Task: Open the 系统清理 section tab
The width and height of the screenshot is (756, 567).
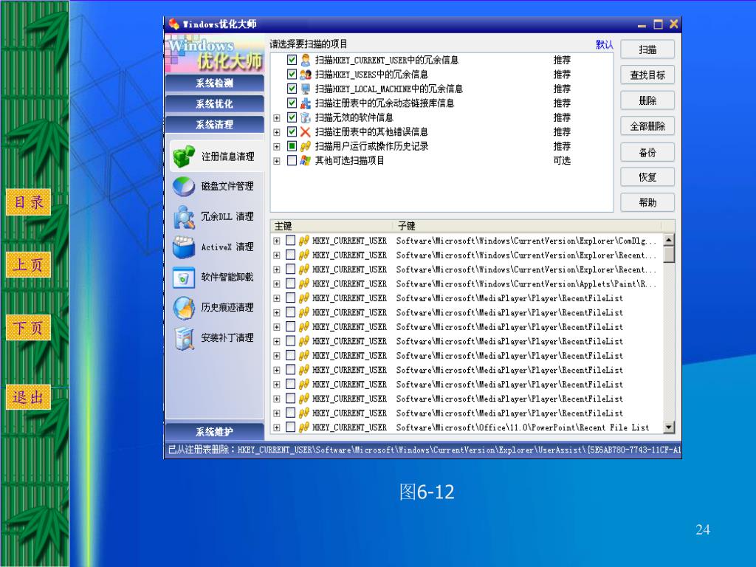Action: tap(215, 124)
